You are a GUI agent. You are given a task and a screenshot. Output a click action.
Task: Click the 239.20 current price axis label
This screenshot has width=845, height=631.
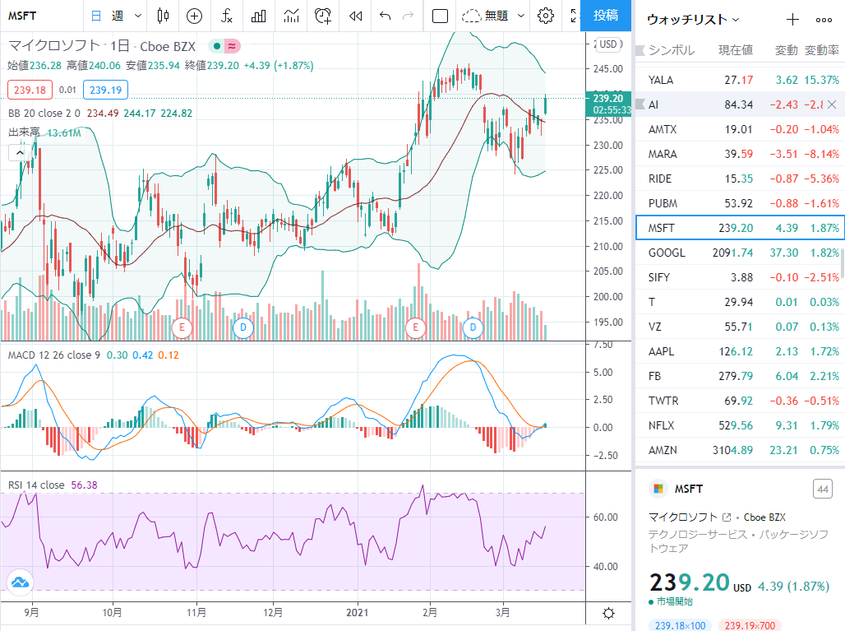pyautogui.click(x=608, y=99)
